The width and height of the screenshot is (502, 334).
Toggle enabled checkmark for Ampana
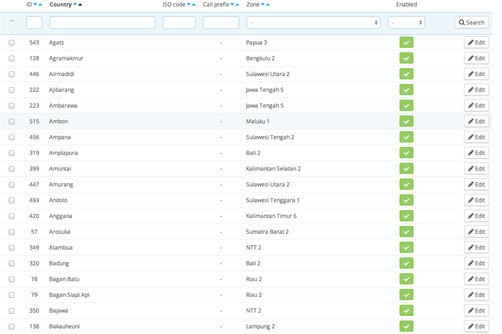406,137
